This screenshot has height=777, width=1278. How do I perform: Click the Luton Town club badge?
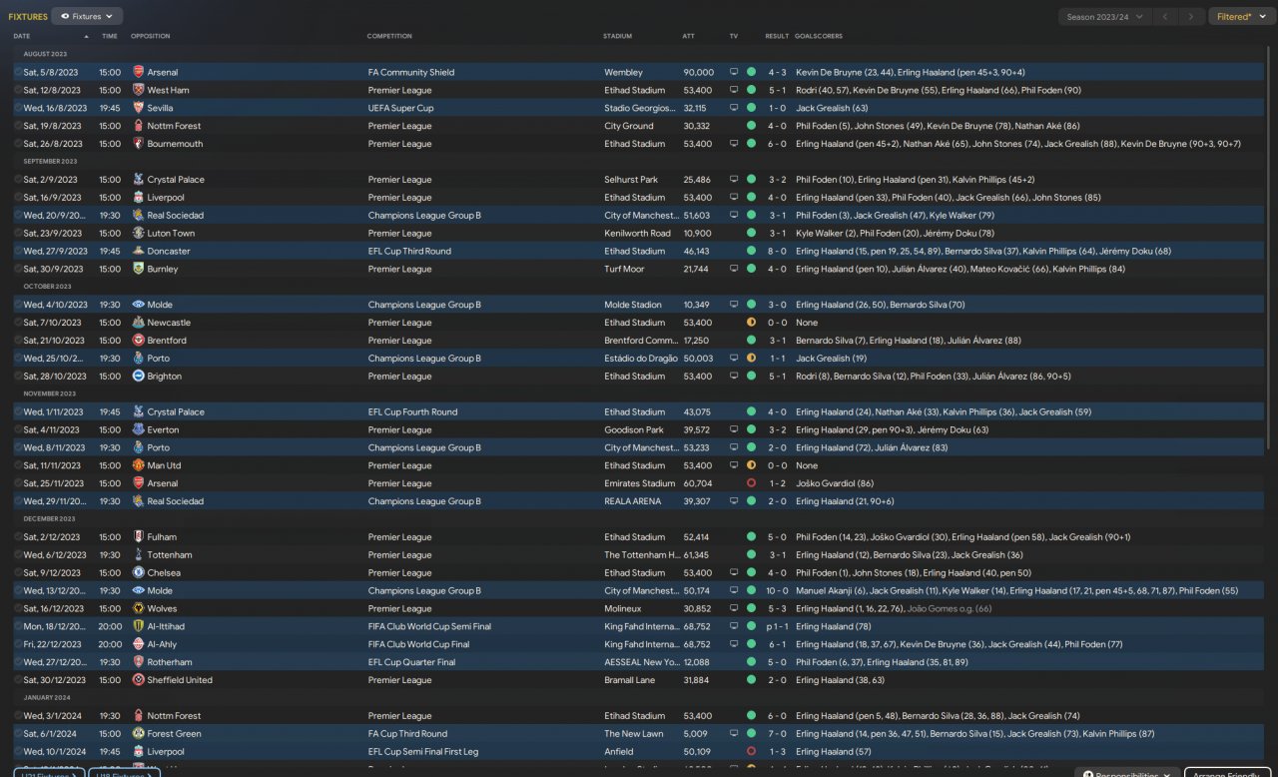[138, 233]
